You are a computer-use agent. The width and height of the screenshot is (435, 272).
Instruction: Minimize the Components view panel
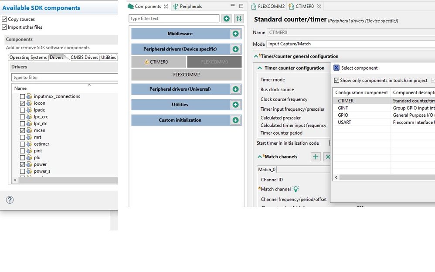232,5
